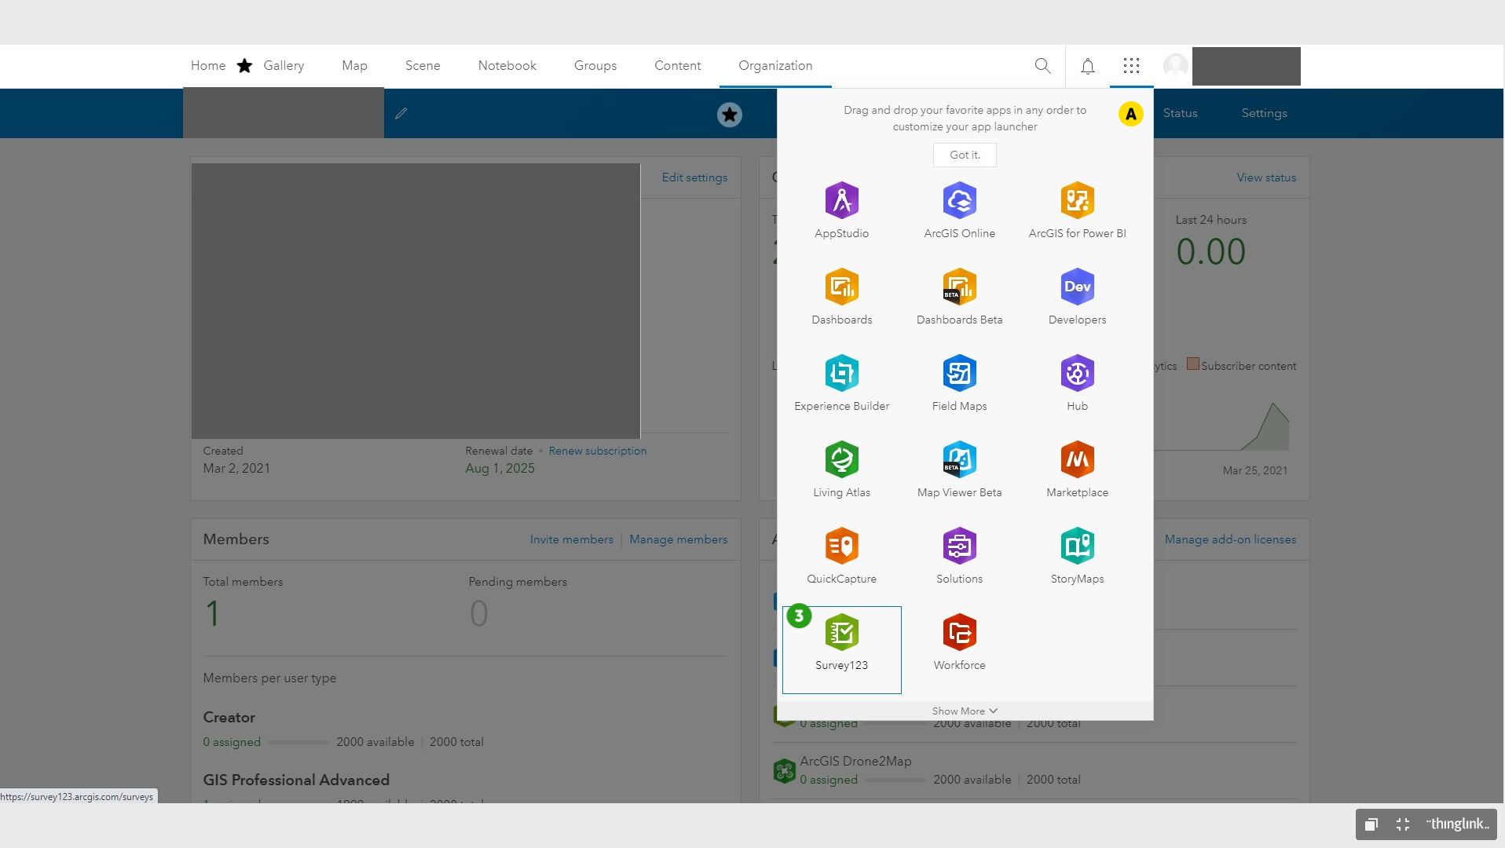Switch to the Map tab
This screenshot has width=1505, height=848.
354,66
